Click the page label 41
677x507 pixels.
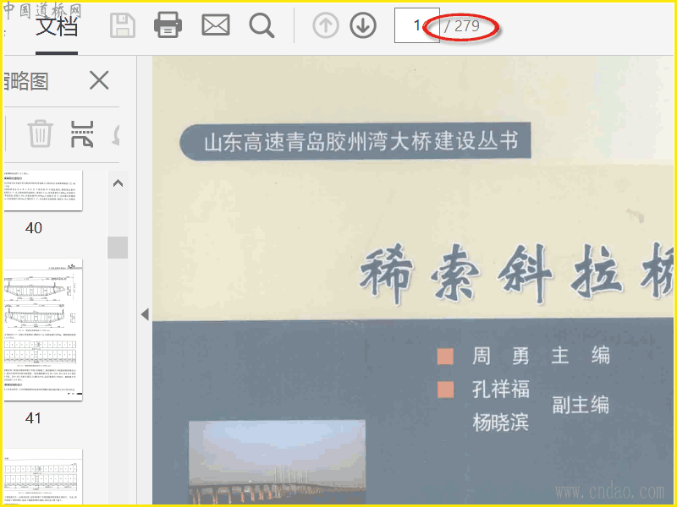pos(33,417)
